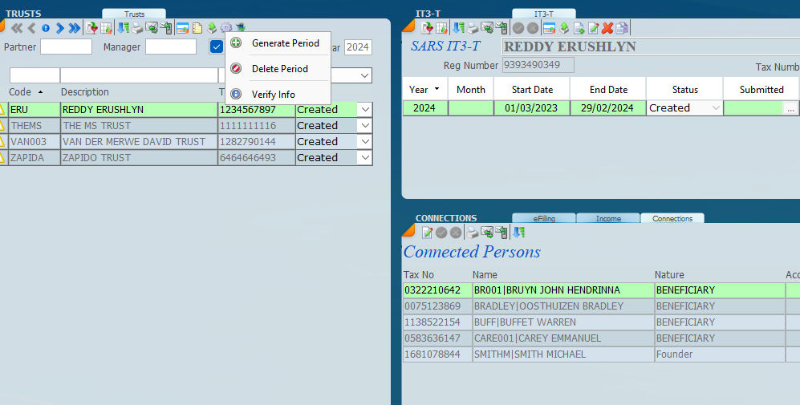This screenshot has width=800, height=405.
Task: Toggle the blue checkbox next to Manager field
Action: (217, 47)
